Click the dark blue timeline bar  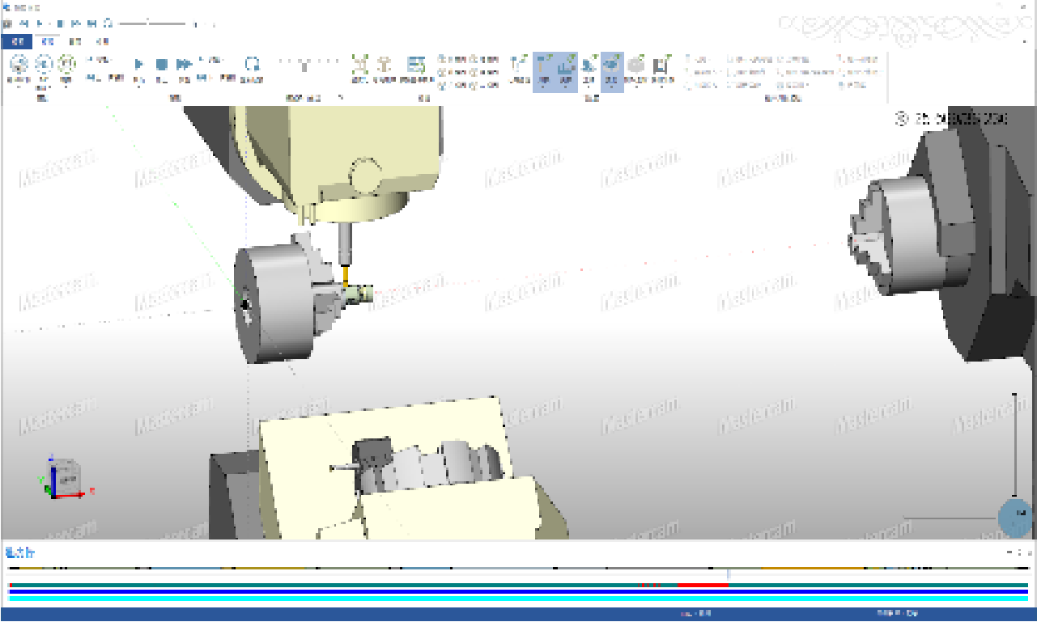point(518,592)
